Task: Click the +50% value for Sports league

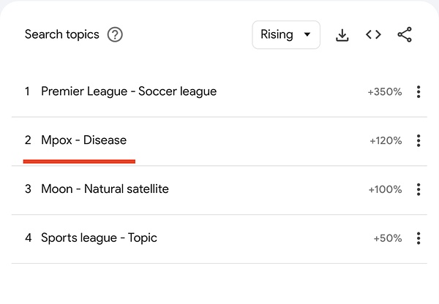Action: [x=387, y=238]
